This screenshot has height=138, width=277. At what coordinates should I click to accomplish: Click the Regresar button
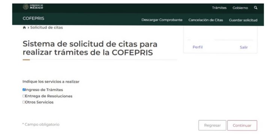(212, 125)
